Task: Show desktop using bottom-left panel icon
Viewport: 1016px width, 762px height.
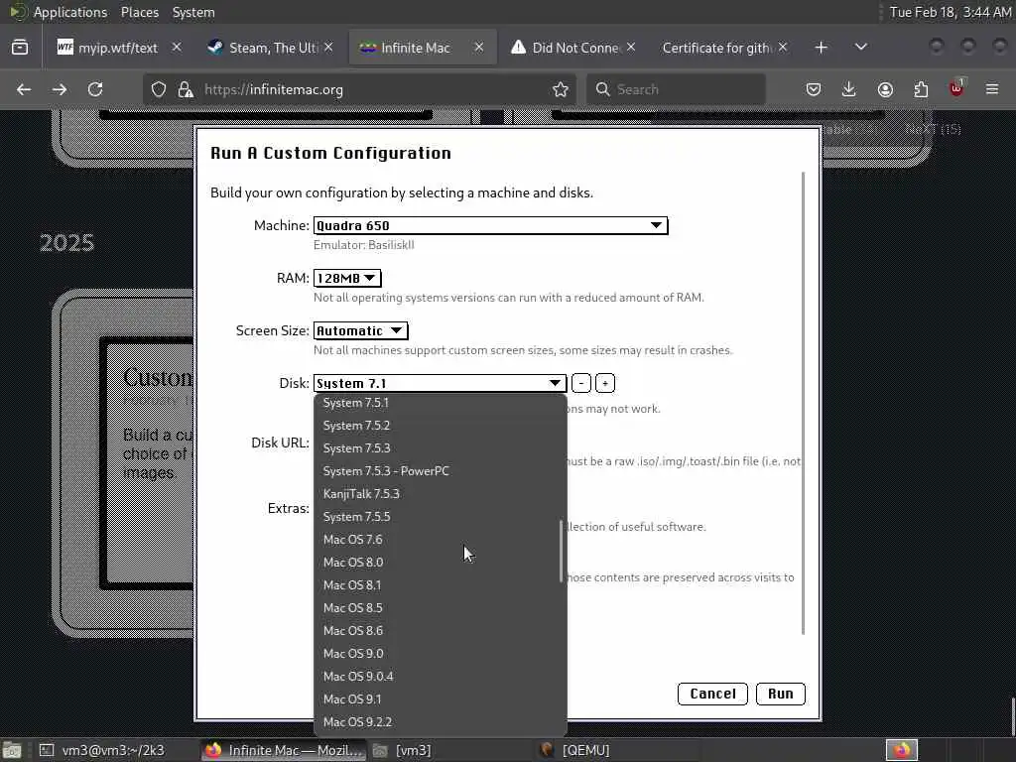Action: (12, 750)
